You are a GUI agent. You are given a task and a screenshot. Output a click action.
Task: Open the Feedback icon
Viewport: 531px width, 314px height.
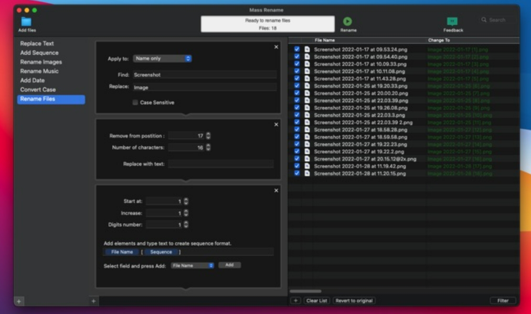click(x=452, y=22)
